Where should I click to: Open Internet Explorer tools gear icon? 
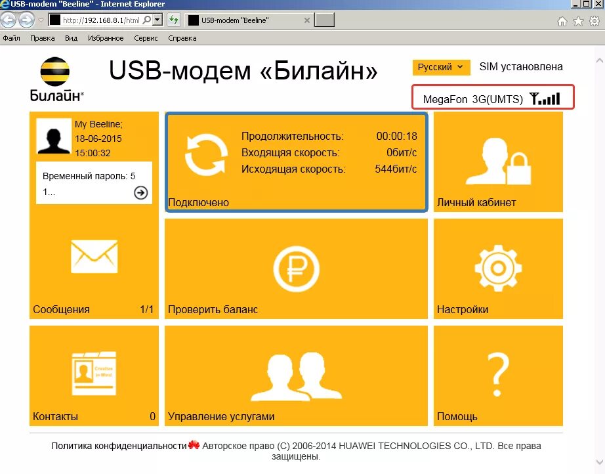(595, 21)
